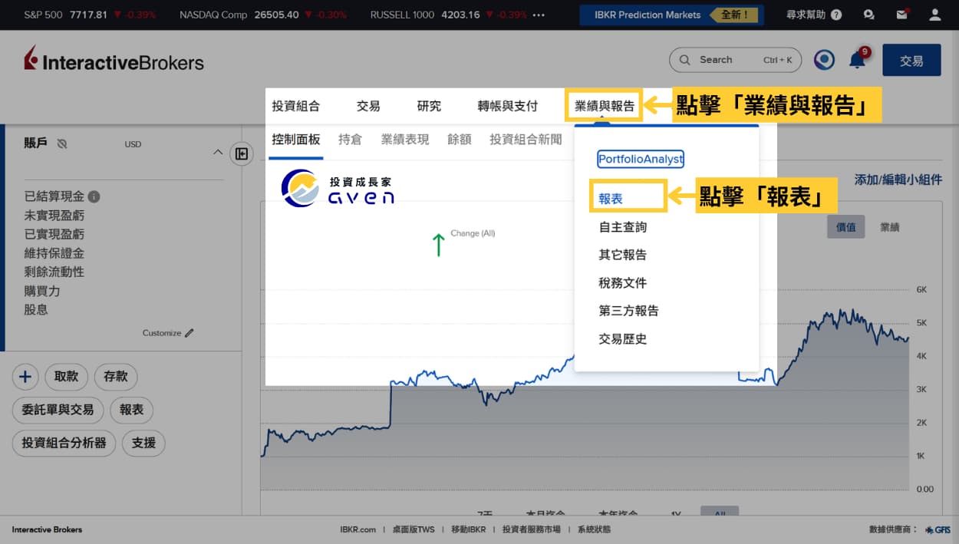Select the All chart range button
The height and width of the screenshot is (544, 959).
point(720,513)
